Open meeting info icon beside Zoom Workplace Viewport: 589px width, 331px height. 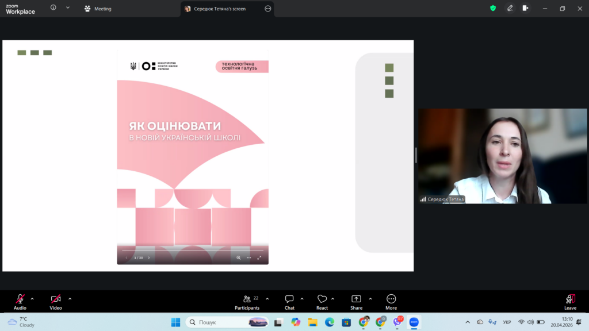[53, 8]
